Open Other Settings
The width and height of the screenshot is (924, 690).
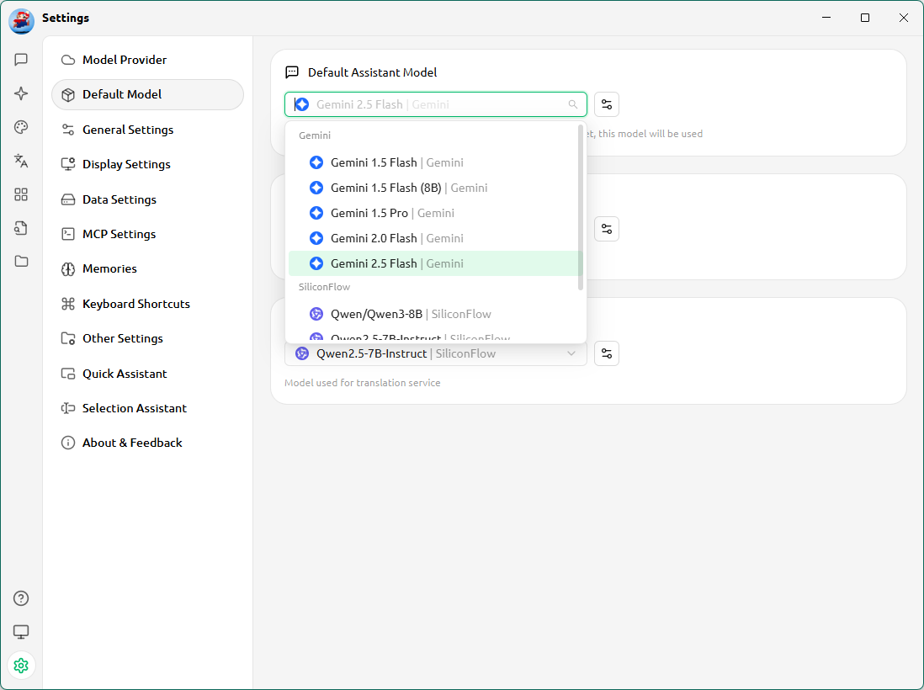147,338
